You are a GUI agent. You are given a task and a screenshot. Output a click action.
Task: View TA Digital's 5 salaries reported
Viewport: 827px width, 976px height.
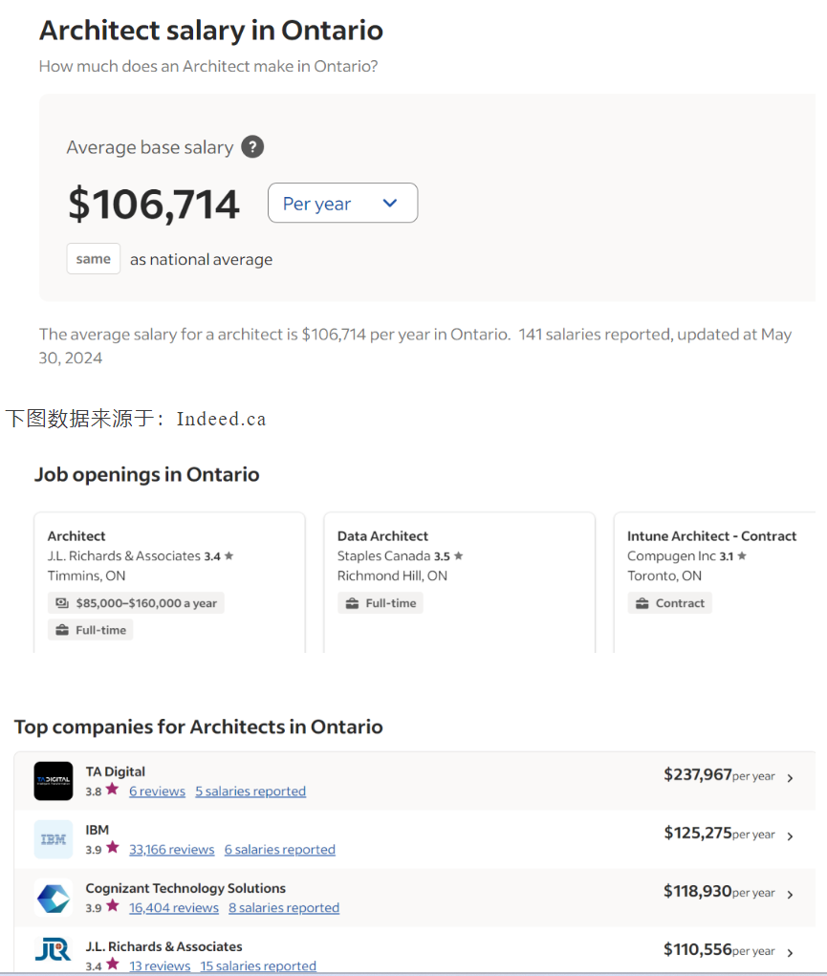(250, 792)
